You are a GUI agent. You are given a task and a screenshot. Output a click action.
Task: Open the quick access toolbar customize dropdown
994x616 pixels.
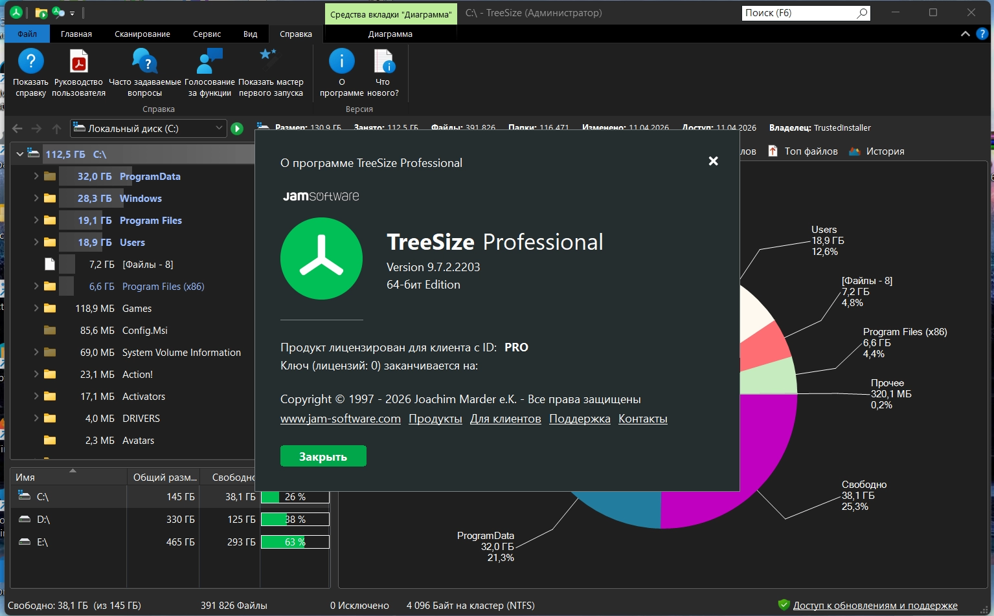pyautogui.click(x=72, y=13)
